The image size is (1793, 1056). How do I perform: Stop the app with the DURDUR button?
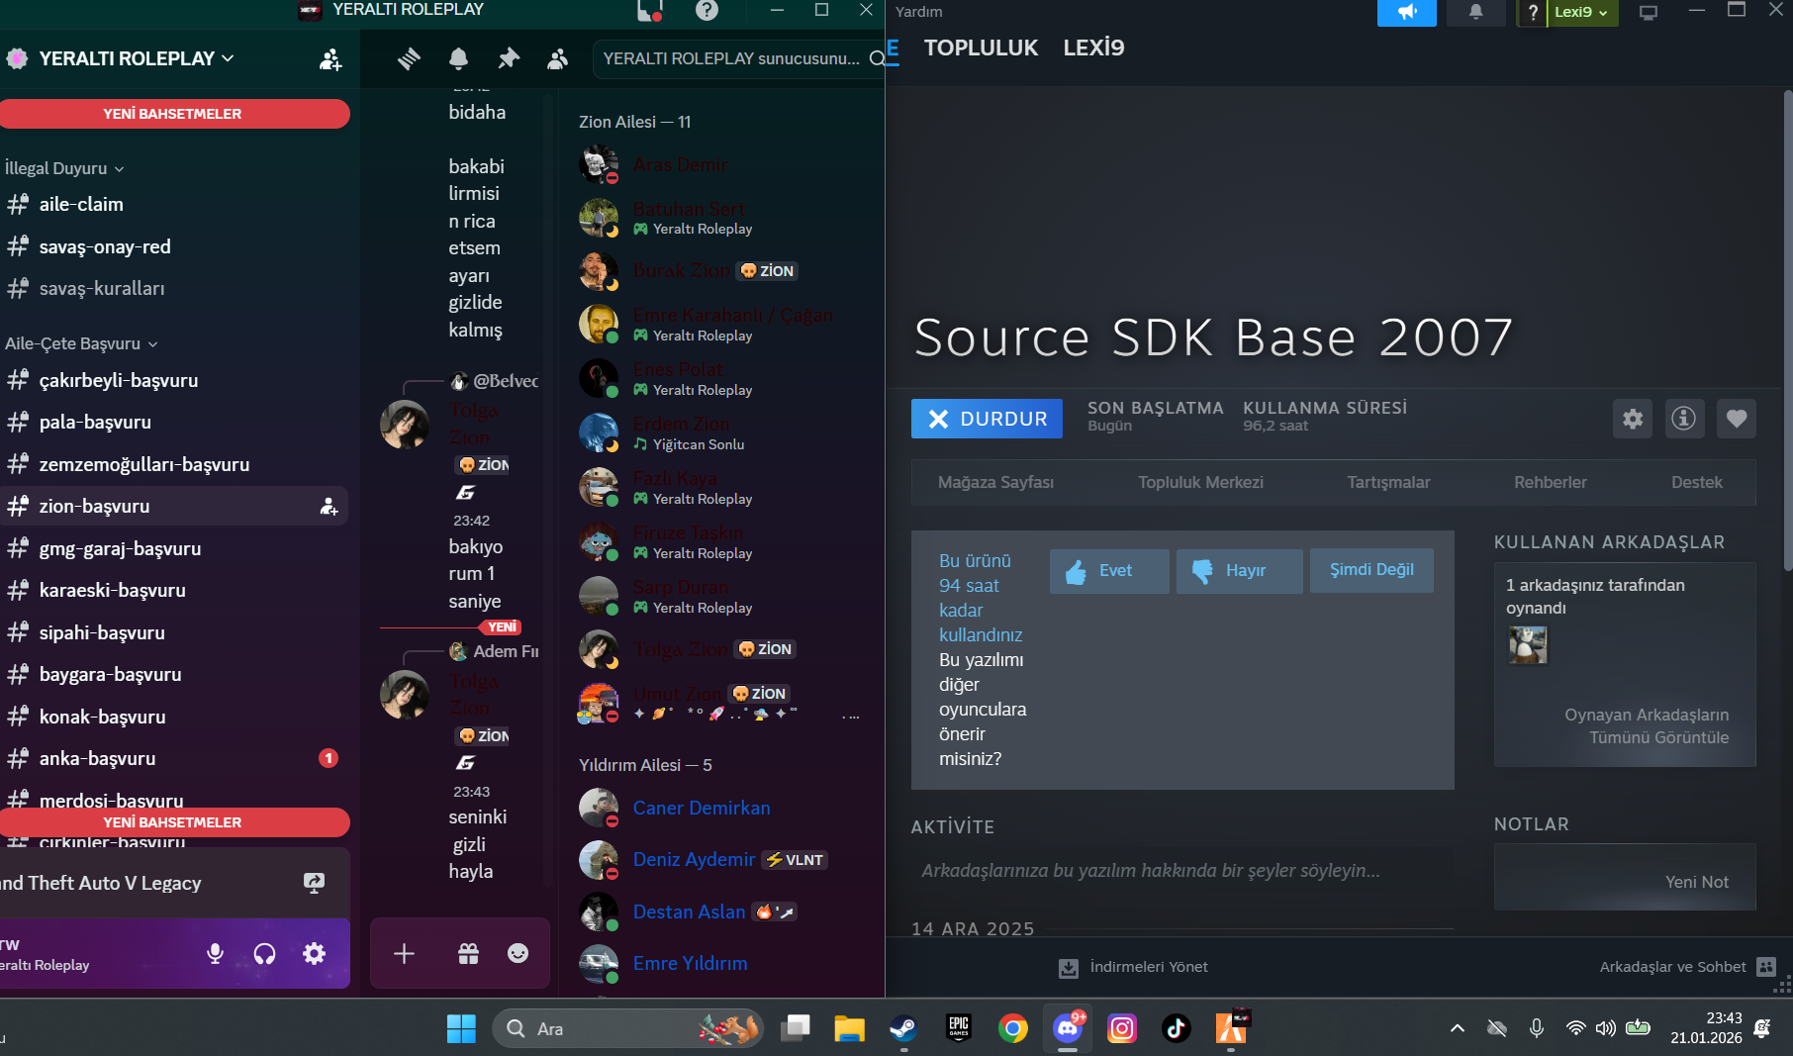tap(987, 419)
